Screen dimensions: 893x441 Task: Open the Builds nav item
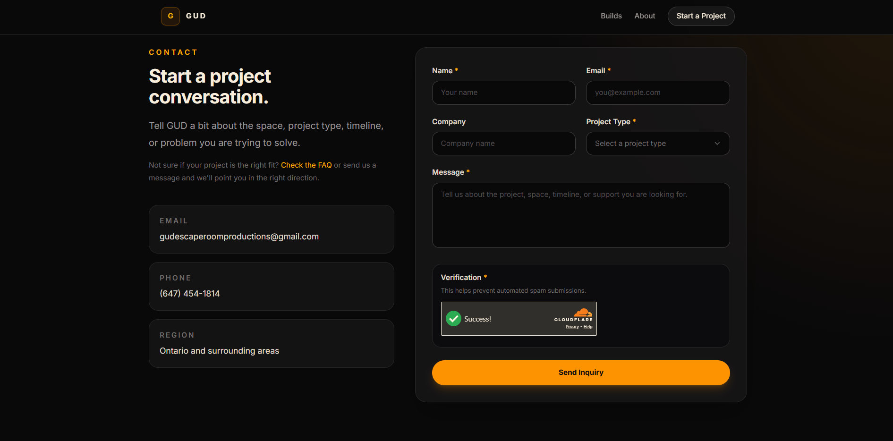pos(611,16)
